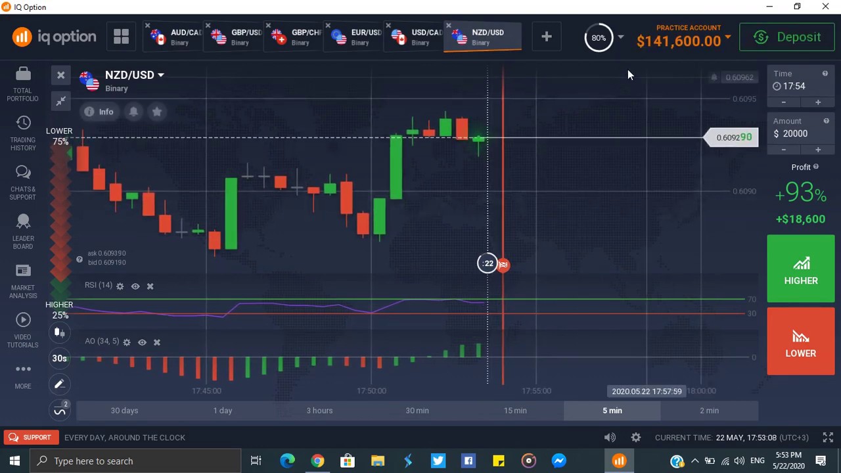841x473 pixels.
Task: Close the NZD/USD chart panel
Action: pyautogui.click(x=60, y=75)
